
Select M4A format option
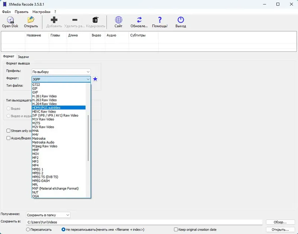click(59, 131)
